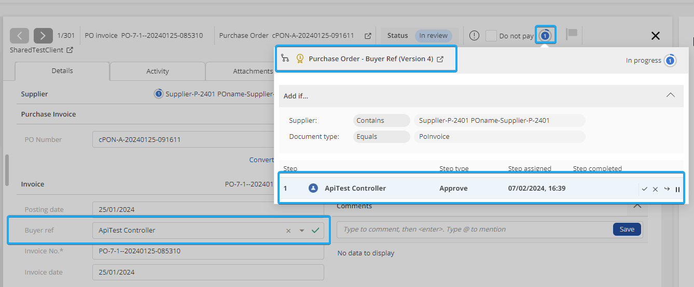694x287 pixels.
Task: Open Purchase Order - Buyer Ref workflow link
Action: 440,59
